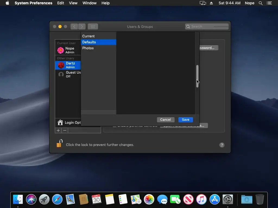
Task: Open FaceTime icon in the Dock
Action: 175,199
